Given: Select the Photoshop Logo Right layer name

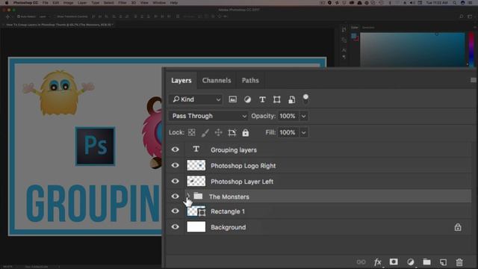Looking at the screenshot, I should (x=243, y=166).
